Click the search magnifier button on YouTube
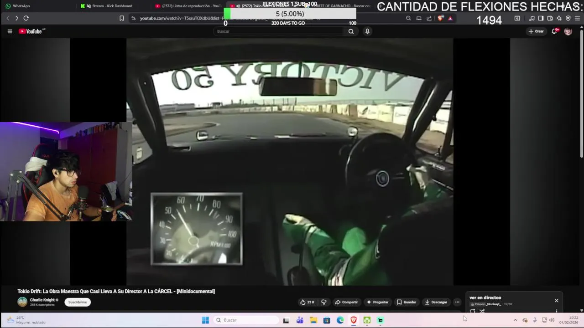Screen dimensions: 584x328 point(351,31)
